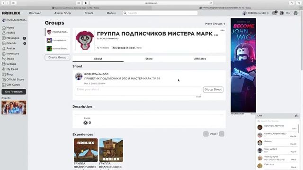The height and width of the screenshot is (170, 303).
Task: Go to previous page of Experiences
Action: point(206,134)
